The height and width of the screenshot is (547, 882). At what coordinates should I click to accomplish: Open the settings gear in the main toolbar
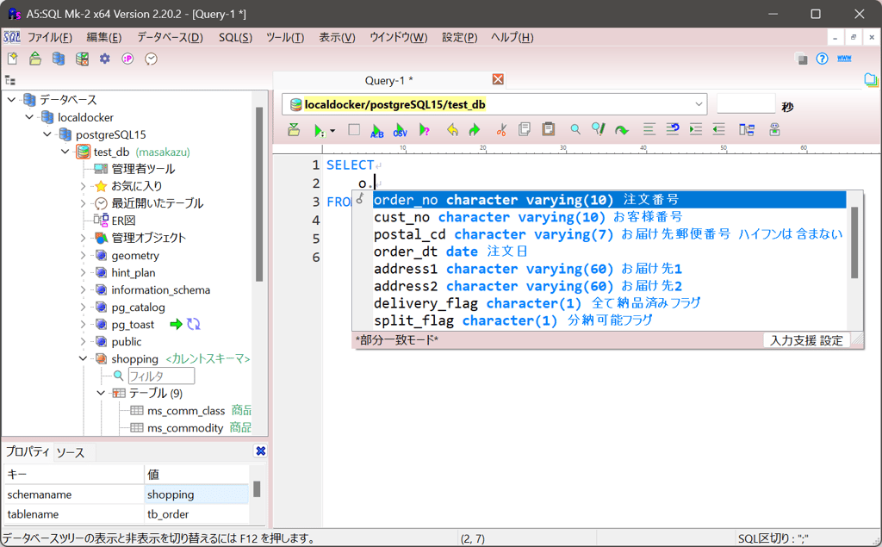click(103, 59)
